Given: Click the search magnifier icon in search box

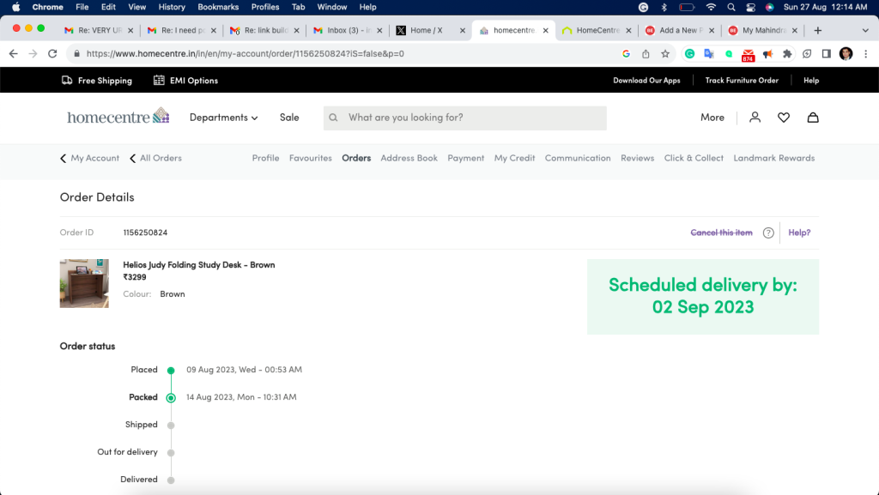Looking at the screenshot, I should point(334,118).
